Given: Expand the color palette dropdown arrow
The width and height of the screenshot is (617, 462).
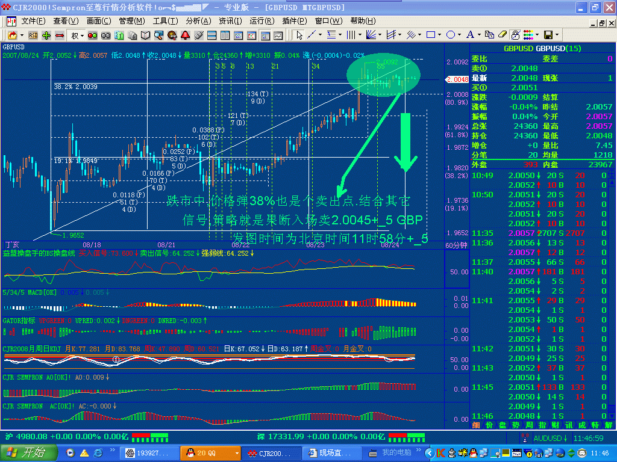Looking at the screenshot, I should [x=537, y=35].
